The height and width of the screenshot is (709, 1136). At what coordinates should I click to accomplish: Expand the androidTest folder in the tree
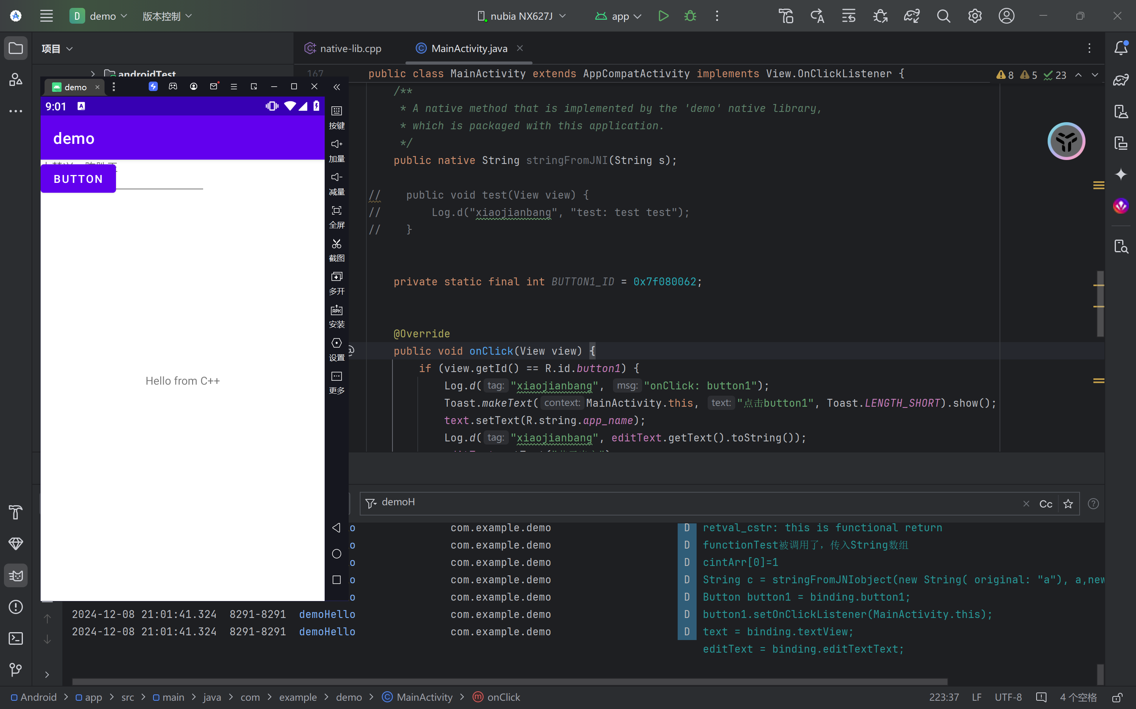[x=93, y=74]
